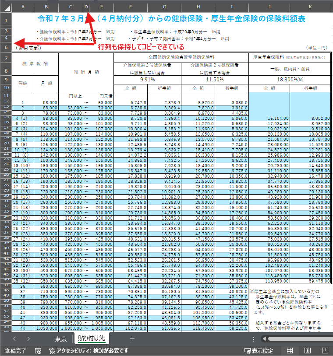Select column C header

pyautogui.click(x=71, y=7)
